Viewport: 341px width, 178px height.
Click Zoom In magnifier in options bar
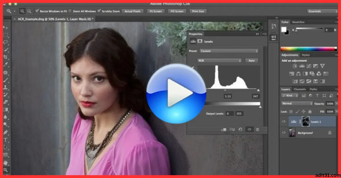[22, 11]
